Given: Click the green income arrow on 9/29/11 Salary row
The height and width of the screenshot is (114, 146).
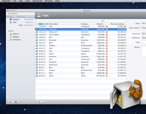Looking at the screenshot, I should pos(107,54).
